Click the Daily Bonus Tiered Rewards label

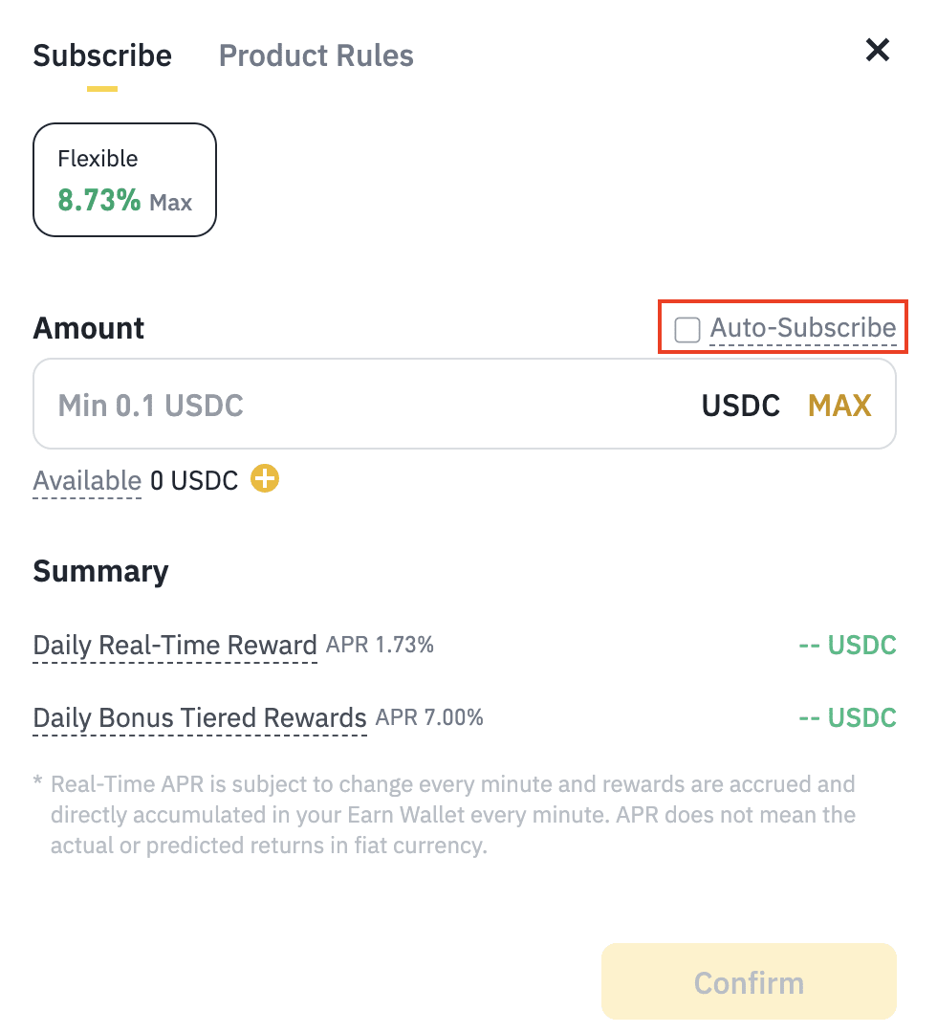(x=200, y=718)
